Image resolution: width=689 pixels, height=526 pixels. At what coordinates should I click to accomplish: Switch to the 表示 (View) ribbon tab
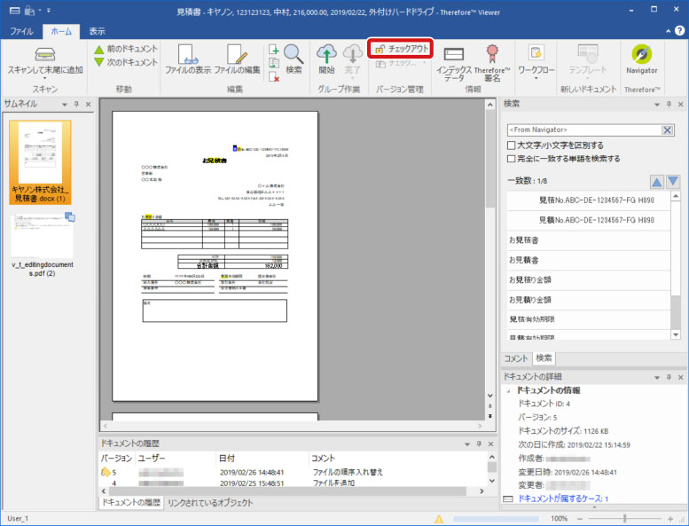click(x=97, y=31)
